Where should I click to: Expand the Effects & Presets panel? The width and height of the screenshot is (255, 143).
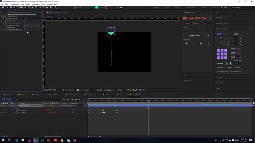pyautogui.click(x=222, y=23)
